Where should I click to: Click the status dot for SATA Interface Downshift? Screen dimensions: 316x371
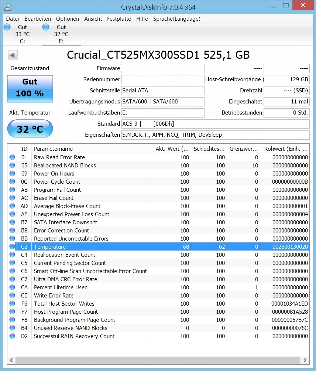coord(12,222)
